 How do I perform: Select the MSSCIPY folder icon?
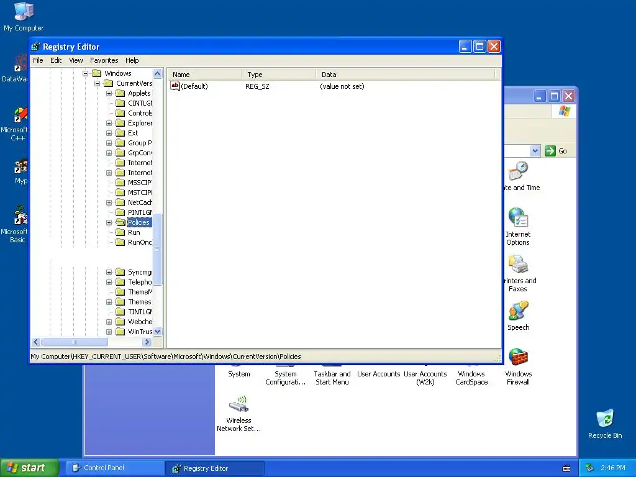(x=120, y=183)
